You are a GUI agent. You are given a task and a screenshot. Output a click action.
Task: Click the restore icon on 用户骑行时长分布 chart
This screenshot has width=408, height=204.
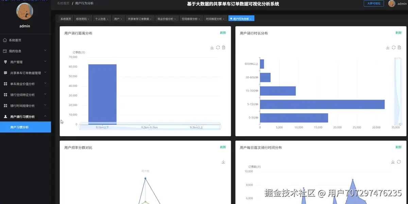point(393,48)
